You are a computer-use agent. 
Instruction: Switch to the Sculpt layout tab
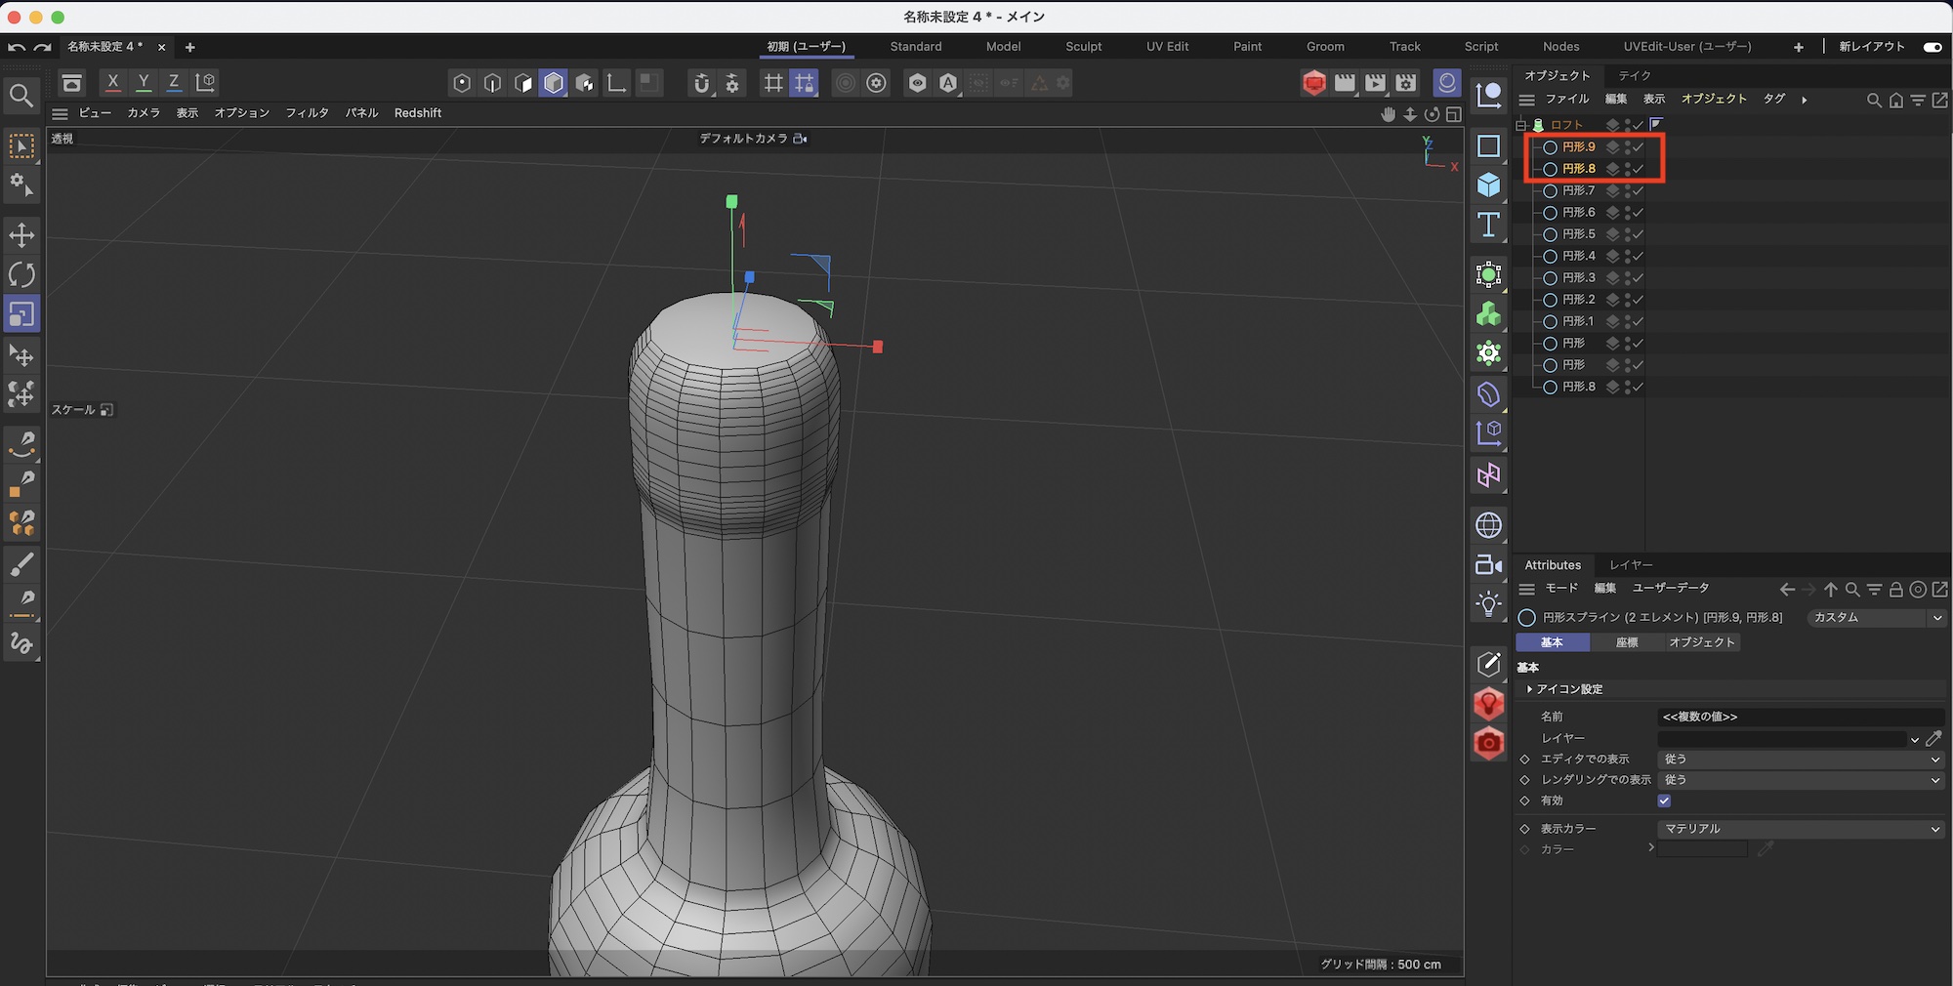pyautogui.click(x=1083, y=47)
